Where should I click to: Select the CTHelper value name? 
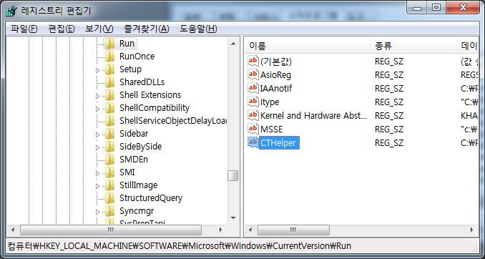(x=279, y=142)
